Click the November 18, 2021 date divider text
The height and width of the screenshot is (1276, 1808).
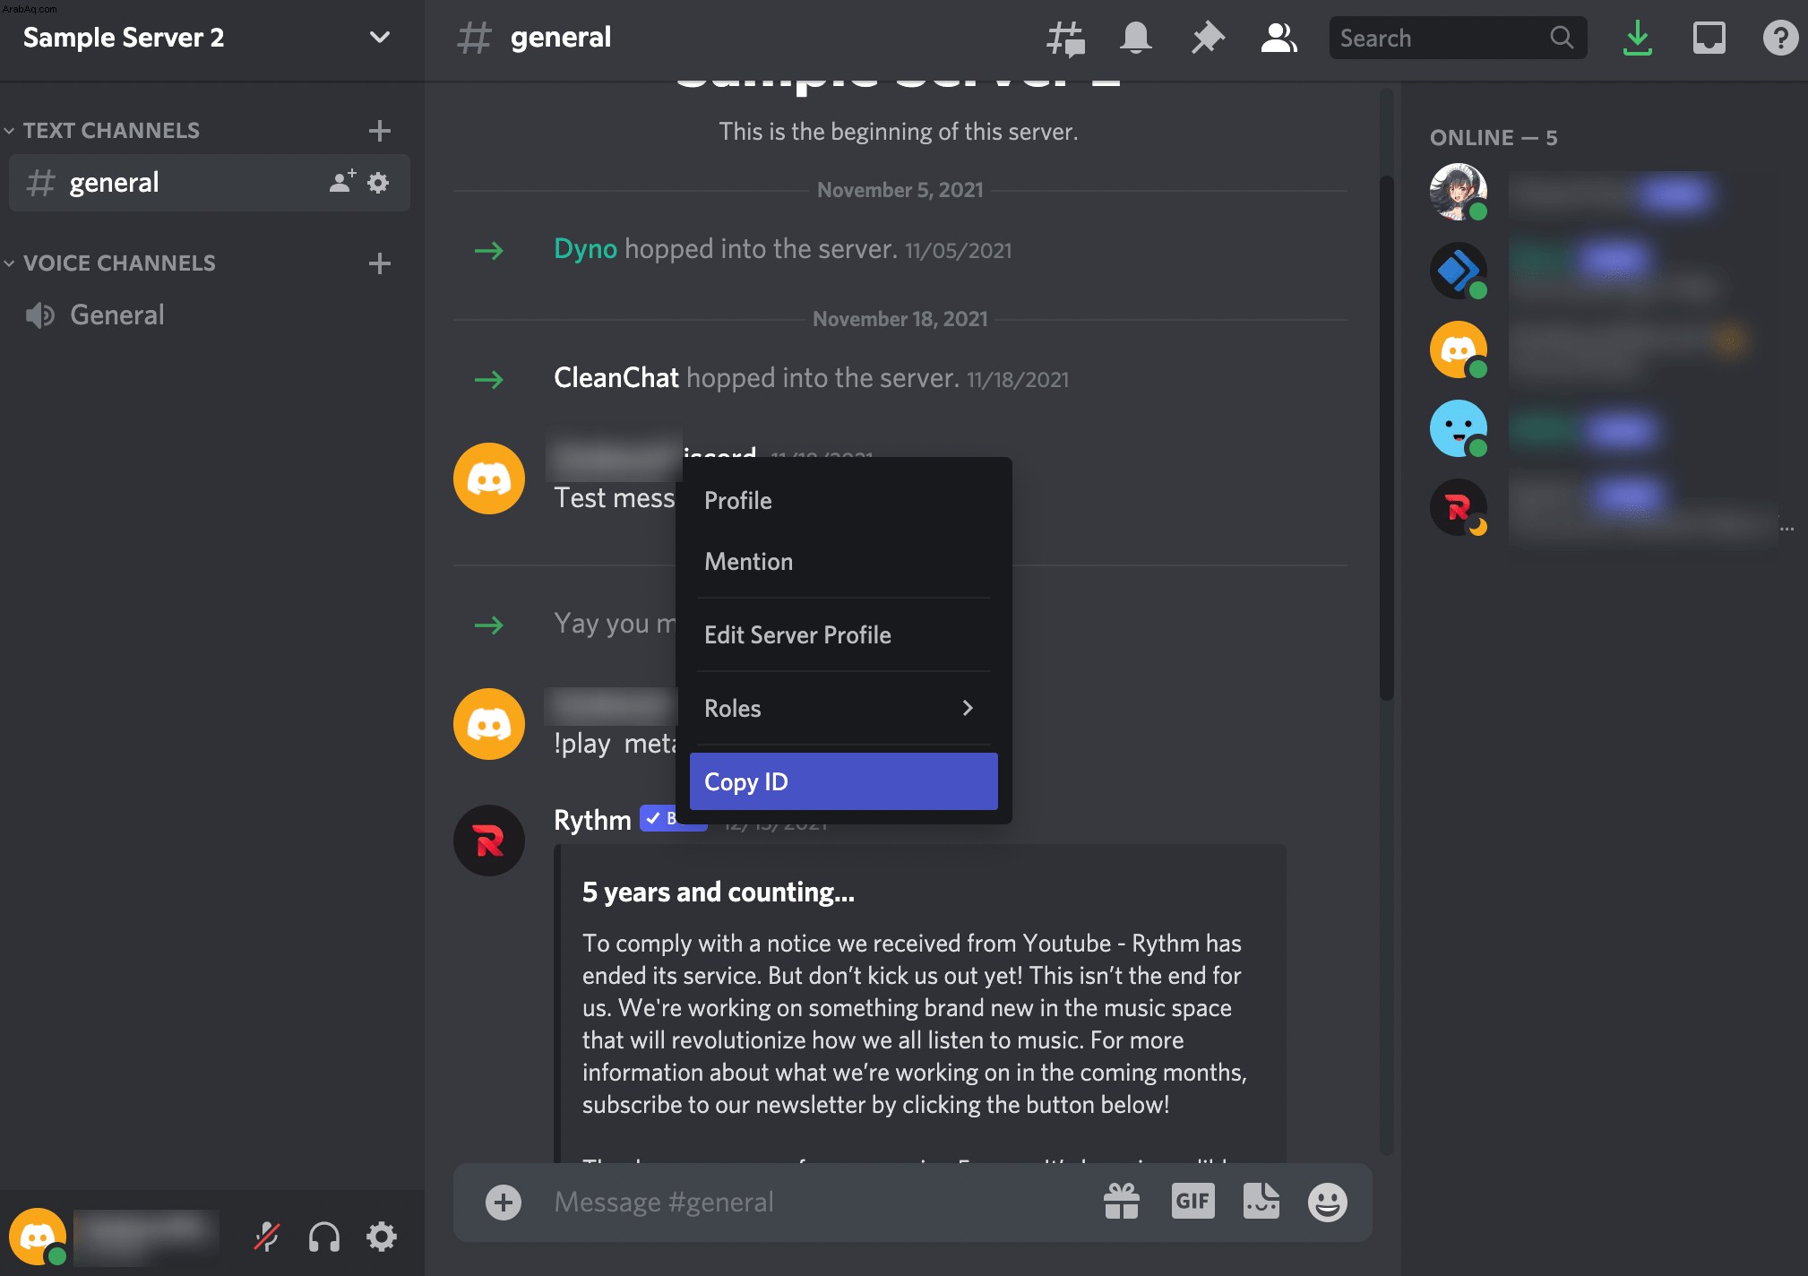(x=900, y=319)
